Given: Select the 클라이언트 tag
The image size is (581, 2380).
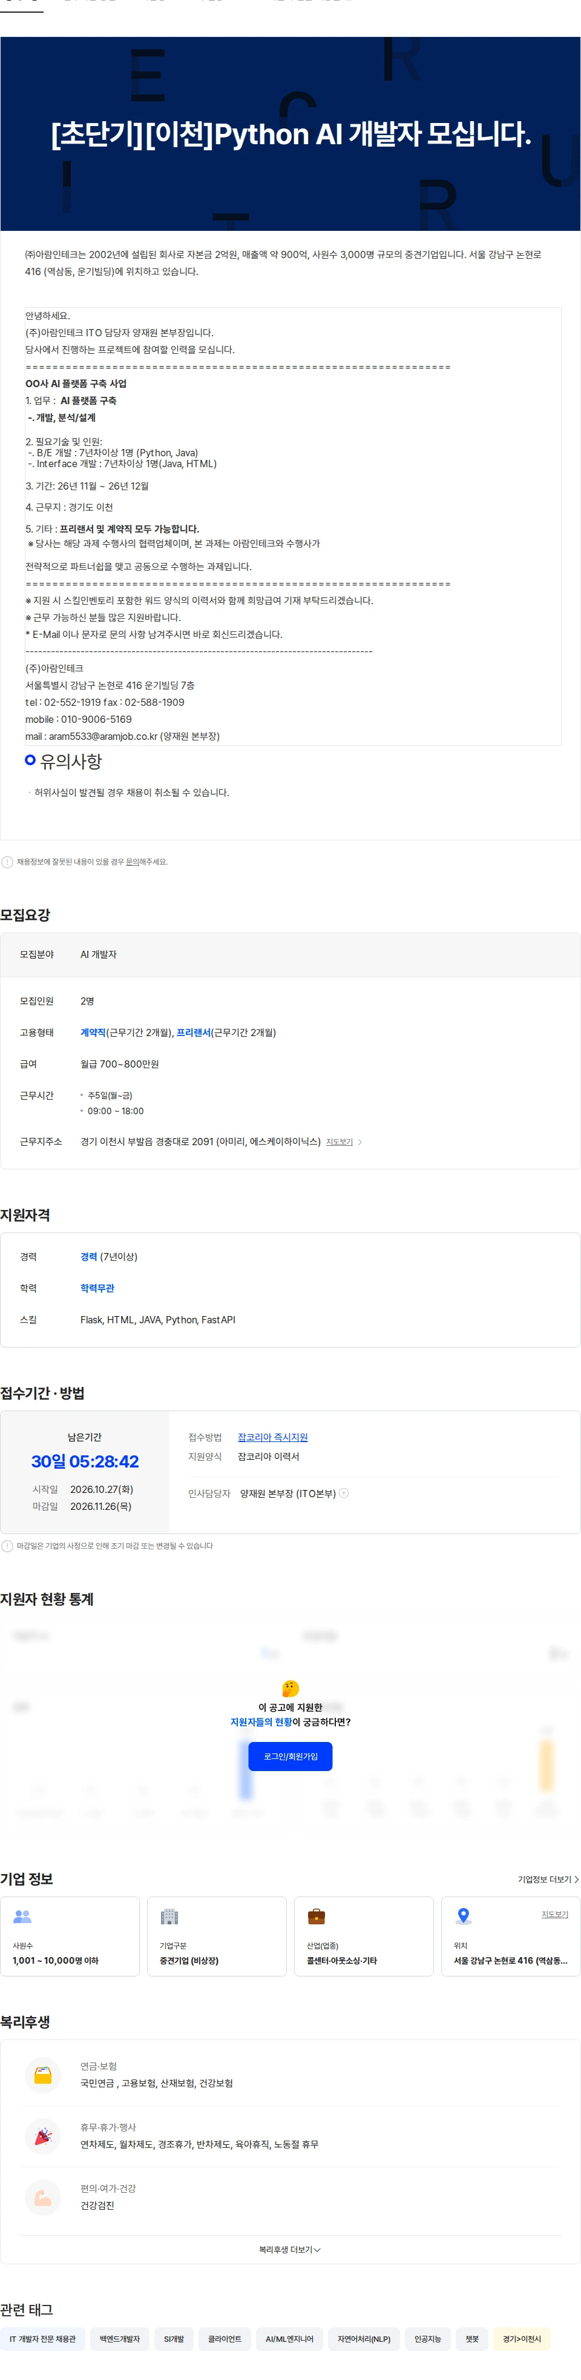Looking at the screenshot, I should [224, 2339].
